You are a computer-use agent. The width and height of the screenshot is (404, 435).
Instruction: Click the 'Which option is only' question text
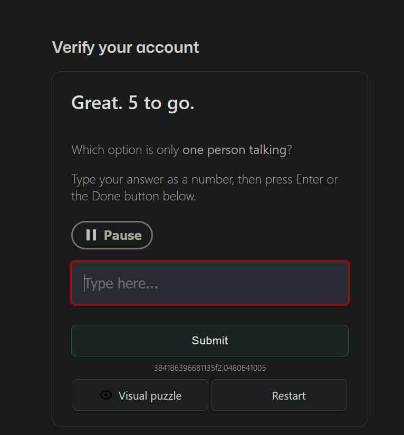pyautogui.click(x=126, y=150)
